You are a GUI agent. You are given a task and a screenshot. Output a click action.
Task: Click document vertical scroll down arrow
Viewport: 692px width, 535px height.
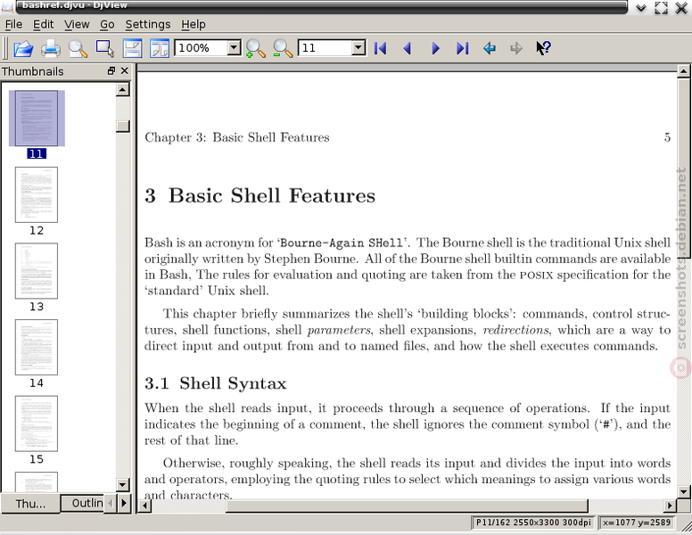coord(683,491)
